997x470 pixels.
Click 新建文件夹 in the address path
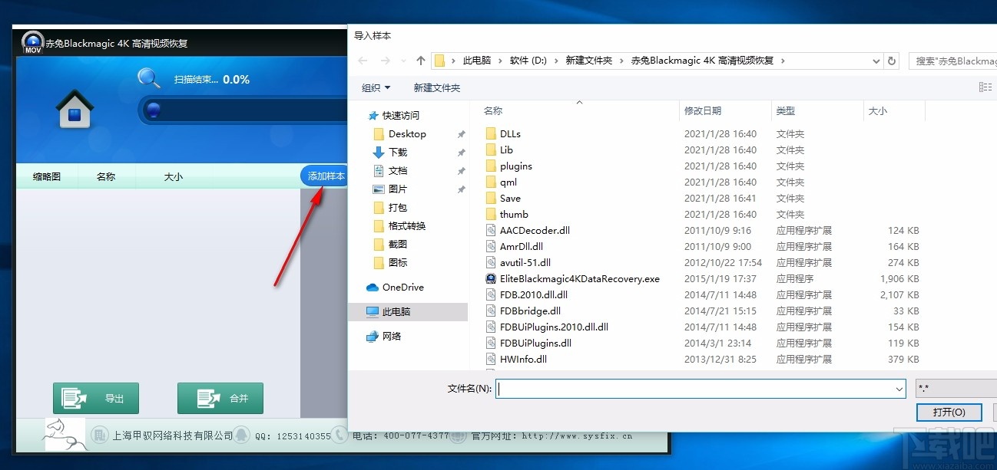[x=589, y=61]
